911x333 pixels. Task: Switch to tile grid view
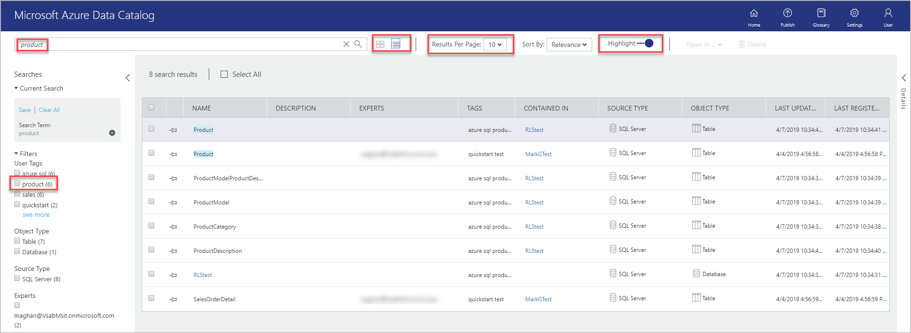pos(380,44)
